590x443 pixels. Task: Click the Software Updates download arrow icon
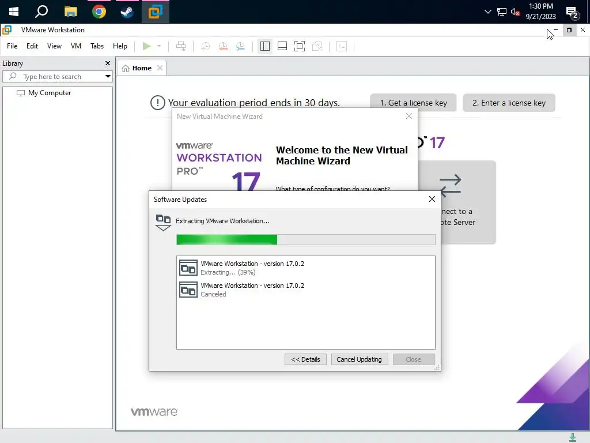(x=163, y=222)
